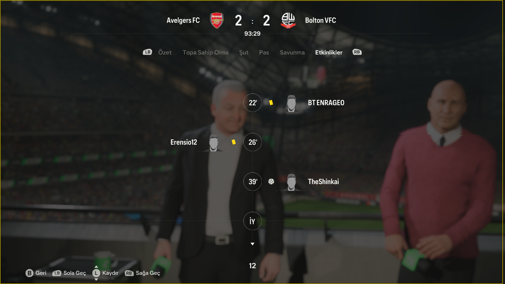Click the Geri back button
Viewport: 505px width, 284px height.
[36, 273]
